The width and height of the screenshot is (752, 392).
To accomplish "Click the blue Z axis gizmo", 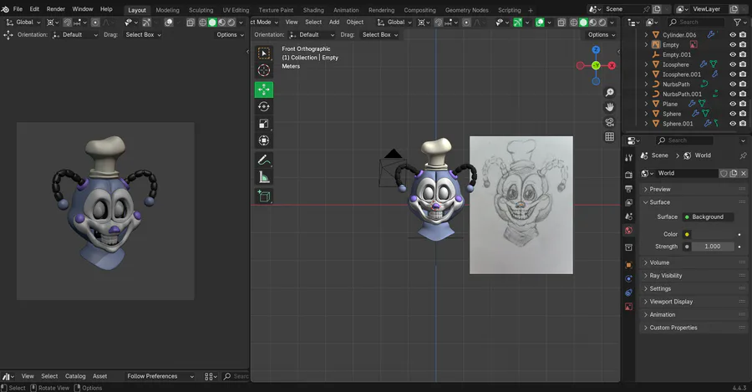I will pyautogui.click(x=596, y=50).
